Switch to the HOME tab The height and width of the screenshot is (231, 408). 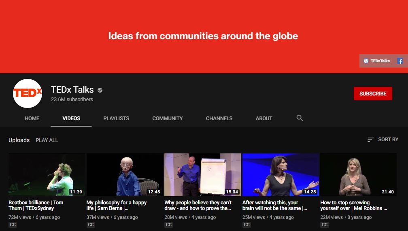click(x=32, y=119)
